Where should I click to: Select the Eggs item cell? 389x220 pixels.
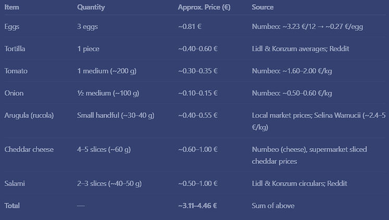coord(12,26)
